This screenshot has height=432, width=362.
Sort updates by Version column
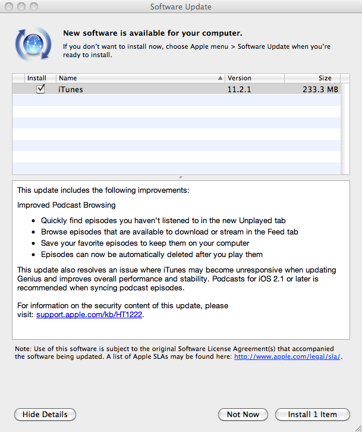click(254, 78)
